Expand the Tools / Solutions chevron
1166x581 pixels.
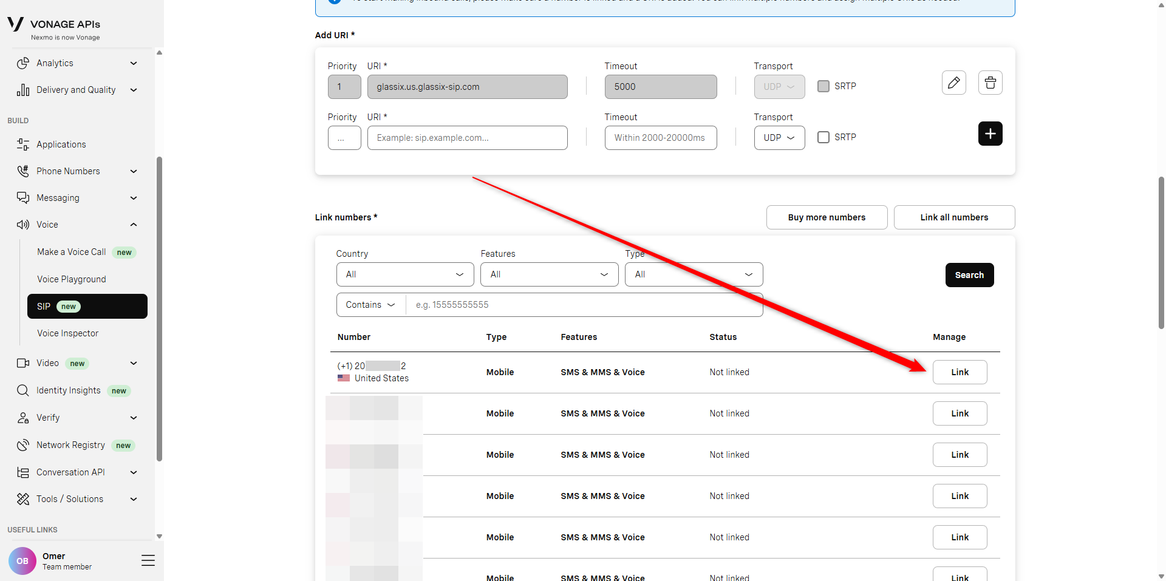(x=134, y=499)
